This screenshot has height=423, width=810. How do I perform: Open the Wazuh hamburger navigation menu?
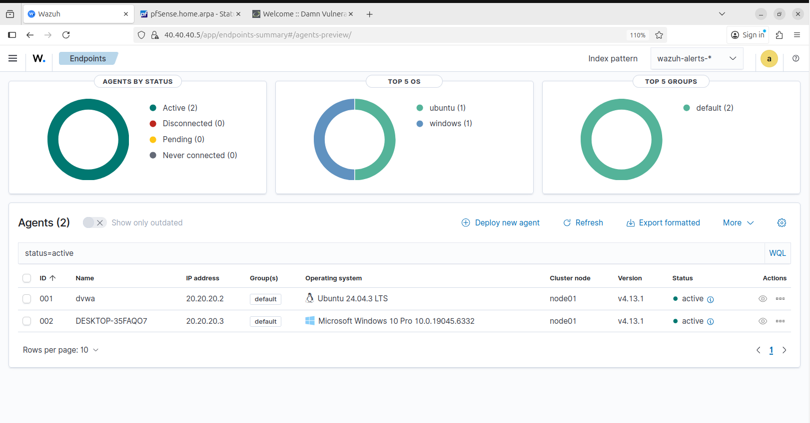[12, 58]
